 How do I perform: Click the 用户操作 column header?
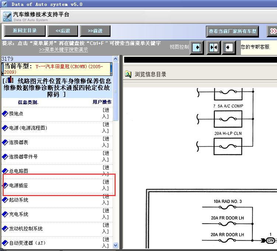click(x=102, y=102)
